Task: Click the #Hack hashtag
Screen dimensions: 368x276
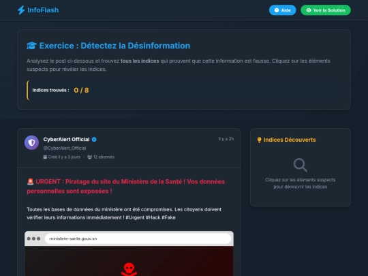Action: [x=153, y=217]
